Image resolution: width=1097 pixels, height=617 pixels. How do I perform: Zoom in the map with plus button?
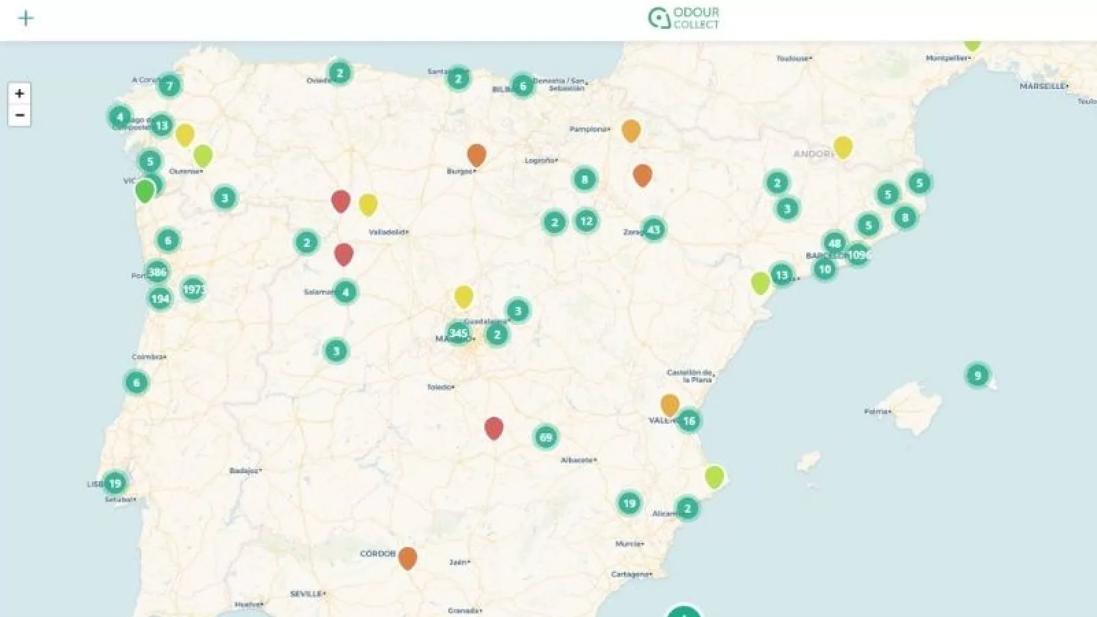[19, 93]
